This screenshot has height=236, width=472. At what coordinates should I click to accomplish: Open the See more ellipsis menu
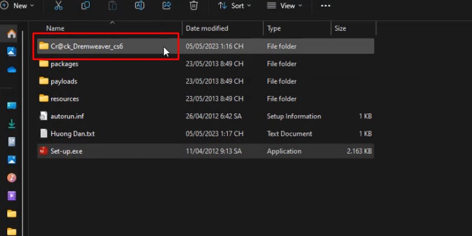coord(325,5)
